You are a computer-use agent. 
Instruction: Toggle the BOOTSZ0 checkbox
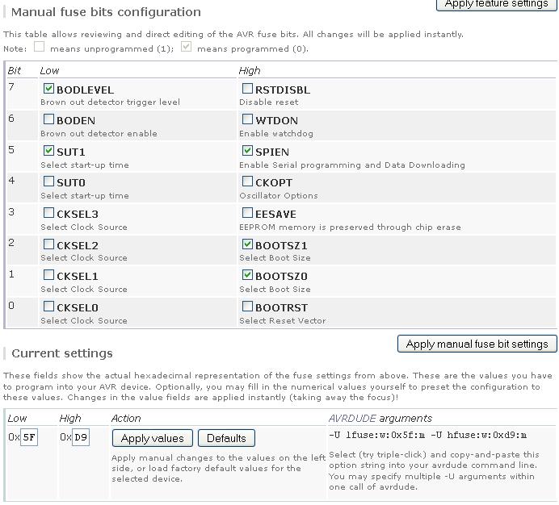pyautogui.click(x=247, y=275)
